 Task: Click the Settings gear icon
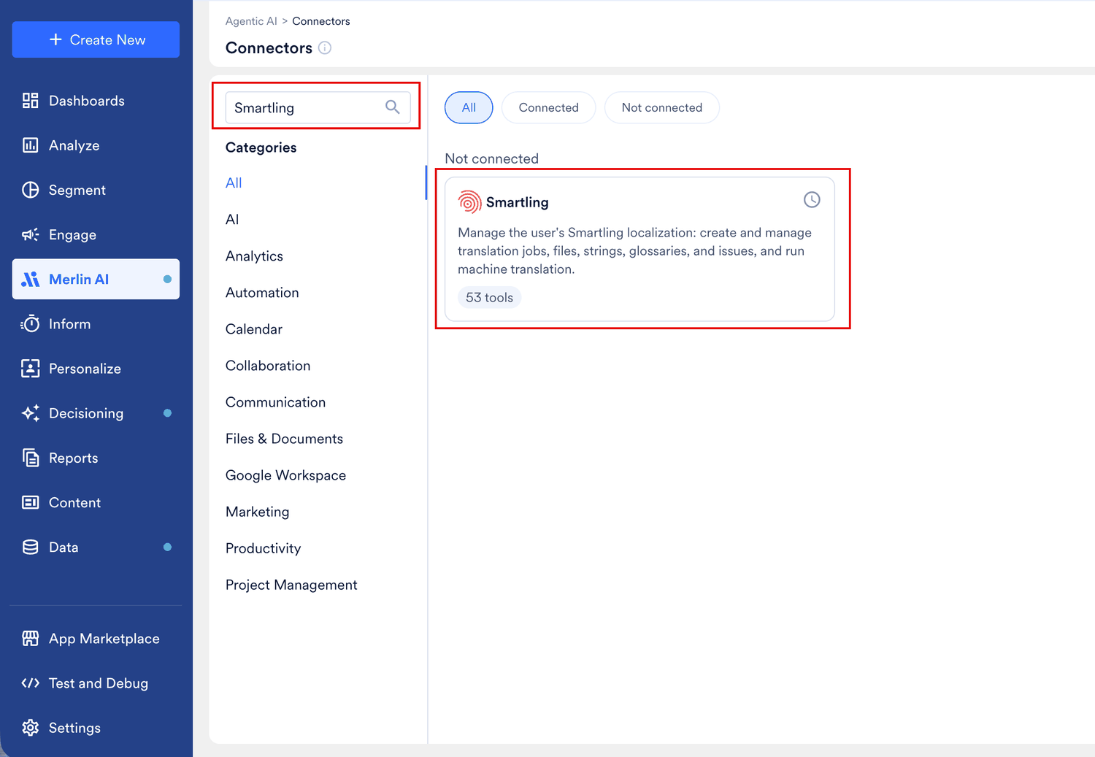[30, 728]
